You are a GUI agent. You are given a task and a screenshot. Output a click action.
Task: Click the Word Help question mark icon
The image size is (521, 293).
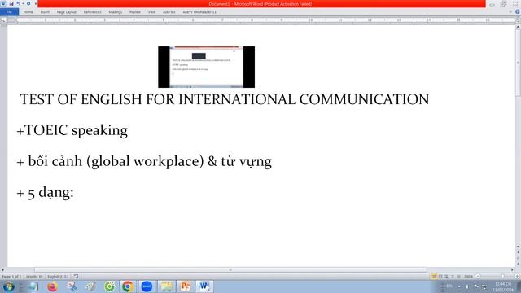[x=518, y=11]
